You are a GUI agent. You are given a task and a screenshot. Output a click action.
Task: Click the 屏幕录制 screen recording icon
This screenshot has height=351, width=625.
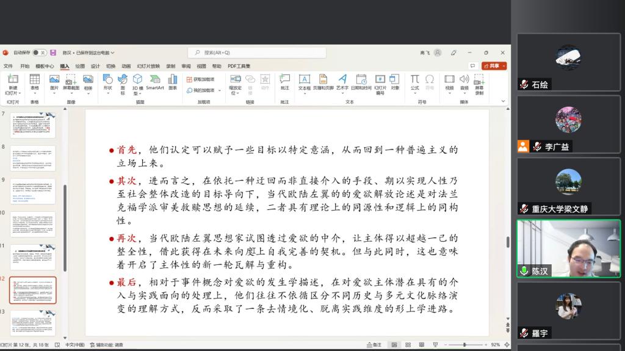(479, 84)
